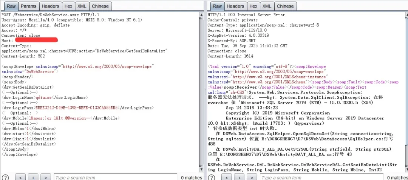The image size is (408, 180).
Task: Switch to the request Chinese tab
Action: (x=100, y=6)
